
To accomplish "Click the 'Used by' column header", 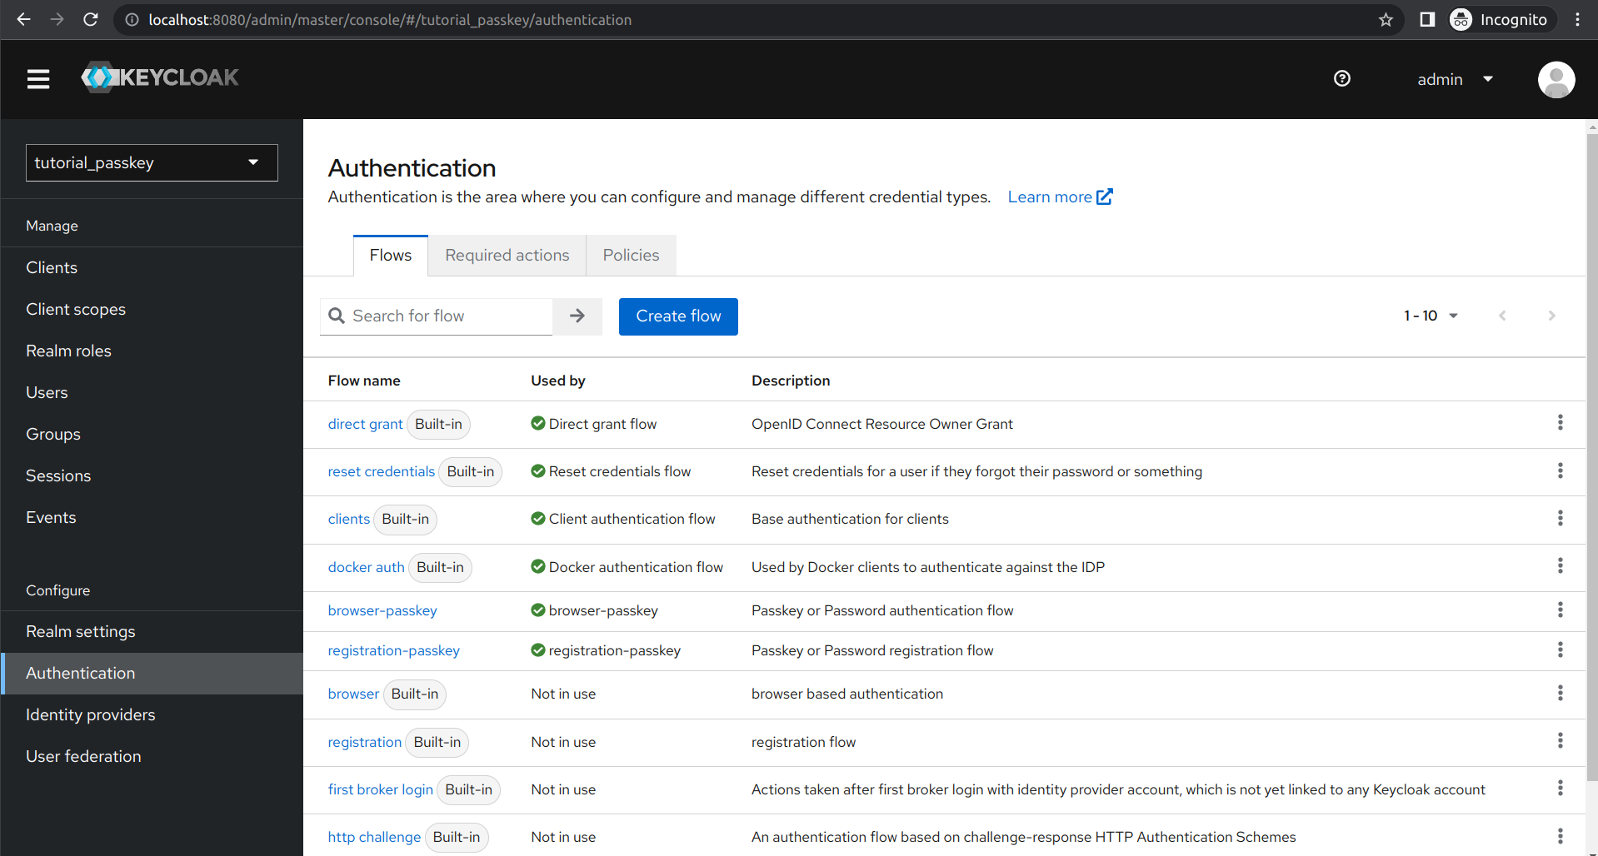I will click(558, 381).
